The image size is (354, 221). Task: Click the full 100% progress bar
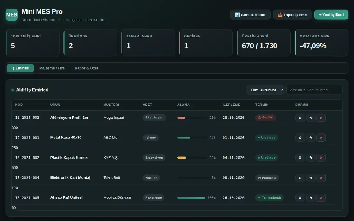click(x=191, y=198)
